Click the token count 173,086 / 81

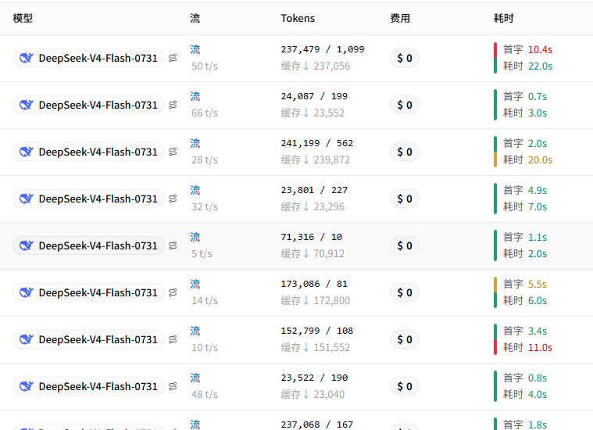[x=314, y=284]
